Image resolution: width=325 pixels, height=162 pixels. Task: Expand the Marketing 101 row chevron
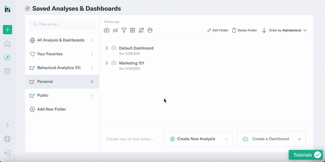pyautogui.click(x=107, y=63)
